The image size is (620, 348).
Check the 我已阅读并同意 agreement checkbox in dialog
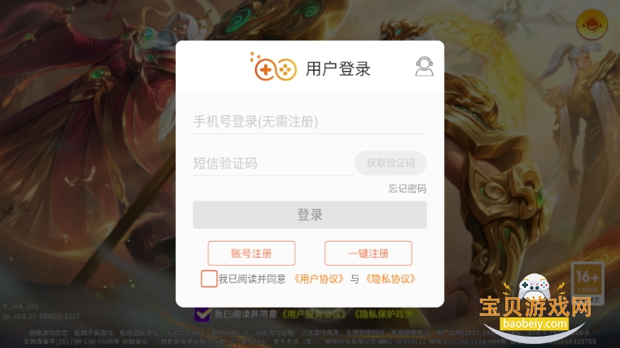pyautogui.click(x=209, y=279)
